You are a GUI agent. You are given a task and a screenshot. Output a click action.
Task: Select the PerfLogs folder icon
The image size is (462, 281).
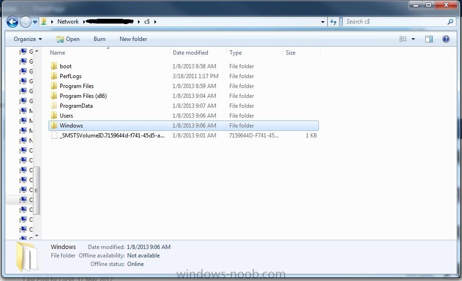(54, 76)
